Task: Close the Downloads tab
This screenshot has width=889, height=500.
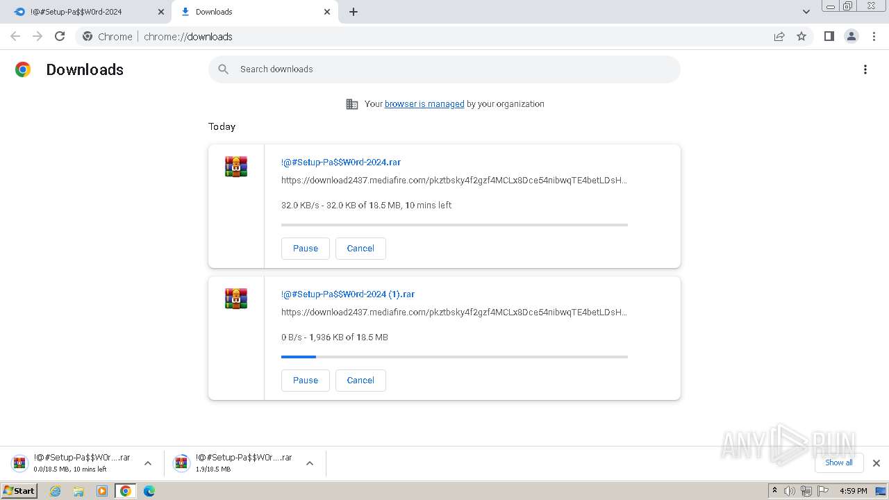Action: point(327,12)
